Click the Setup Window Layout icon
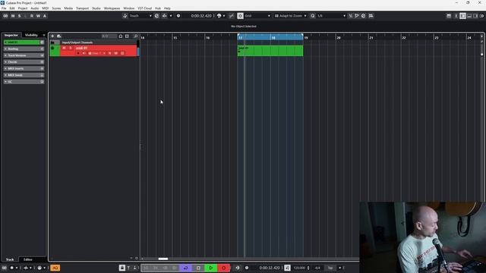This screenshot has width=486, height=273. (449, 16)
